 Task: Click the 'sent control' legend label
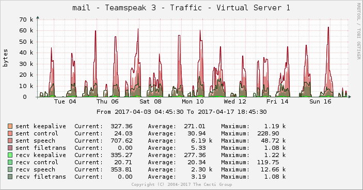pos(37,133)
